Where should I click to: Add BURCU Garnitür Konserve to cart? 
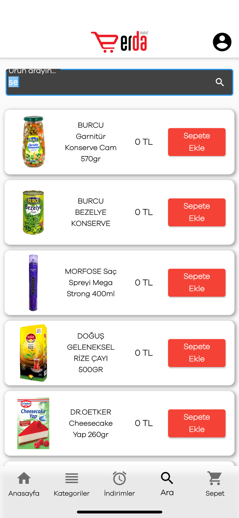[197, 142]
